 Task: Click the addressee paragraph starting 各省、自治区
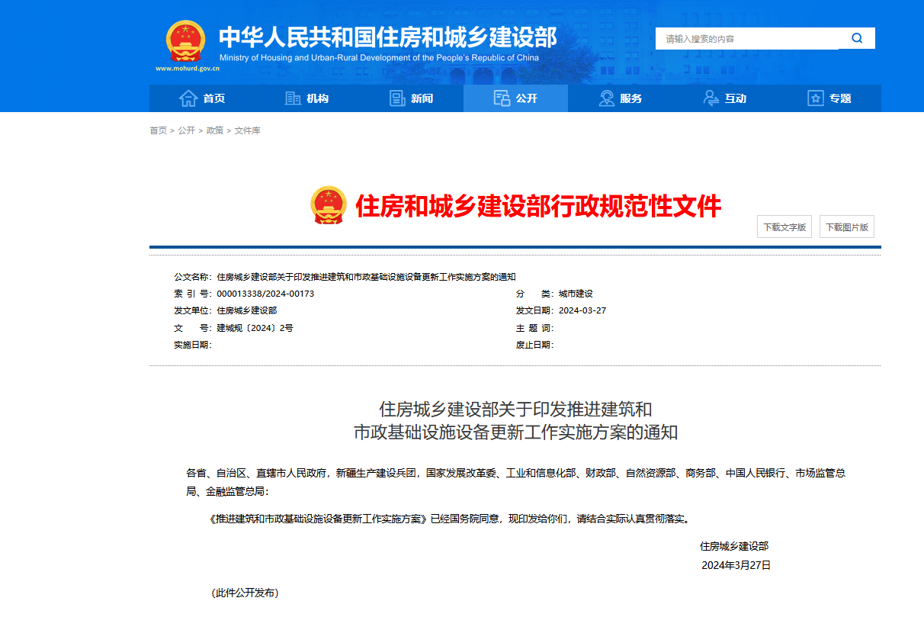[515, 482]
